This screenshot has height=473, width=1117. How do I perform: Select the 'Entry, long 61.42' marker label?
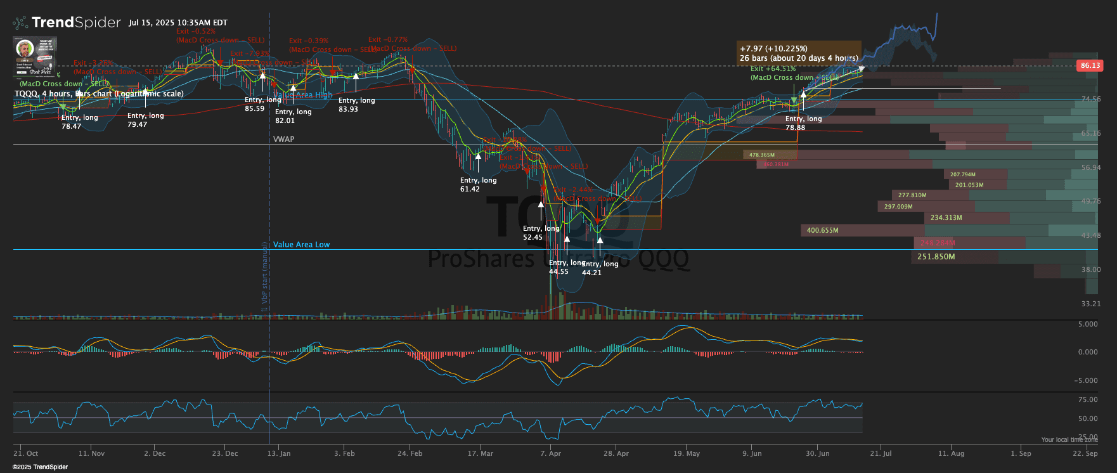pos(478,185)
